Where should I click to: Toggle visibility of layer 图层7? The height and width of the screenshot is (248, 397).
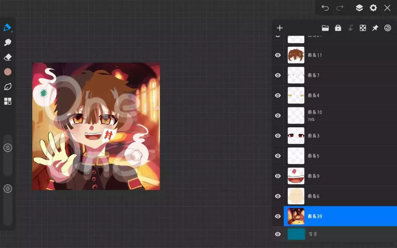pos(278,75)
